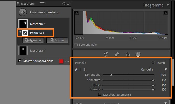Collapse the Istogramma panel triangle
The image size is (175, 104).
point(168,5)
